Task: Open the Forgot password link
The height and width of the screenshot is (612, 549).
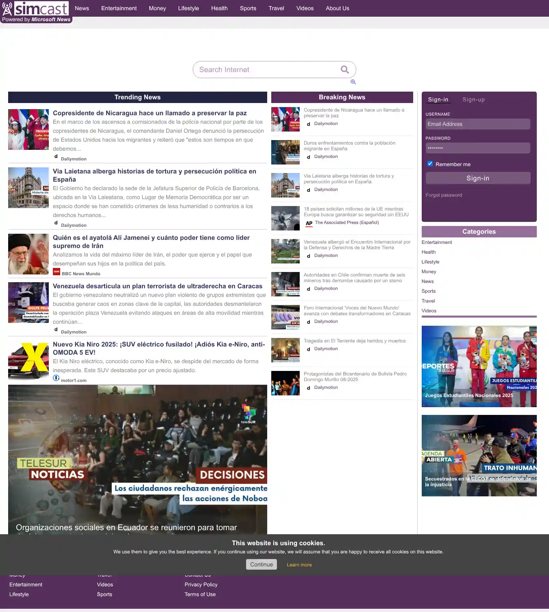Action: [x=444, y=195]
